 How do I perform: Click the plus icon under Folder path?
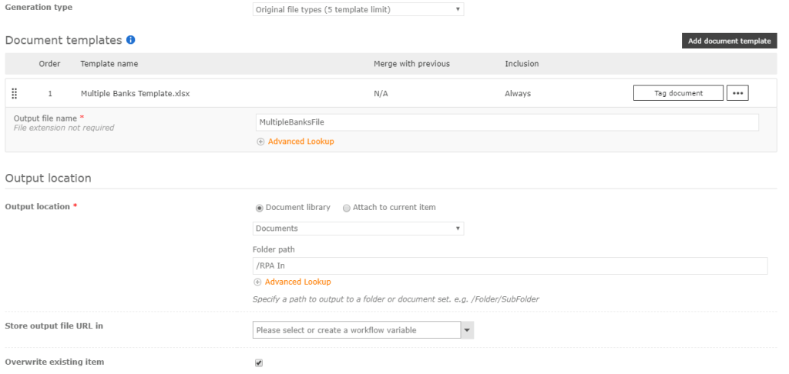pos(257,282)
